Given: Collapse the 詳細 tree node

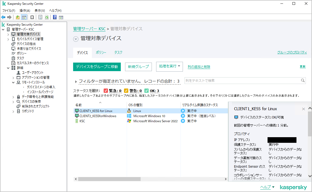Looking at the screenshot, I should (x=8, y=68).
